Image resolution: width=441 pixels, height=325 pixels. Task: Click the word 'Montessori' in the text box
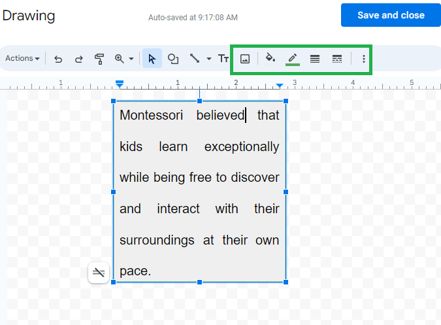(x=151, y=116)
